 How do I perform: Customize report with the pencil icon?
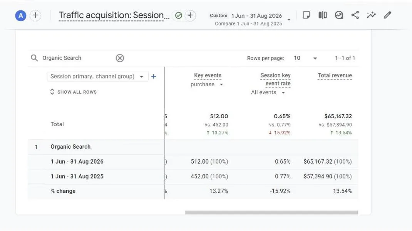tap(387, 15)
